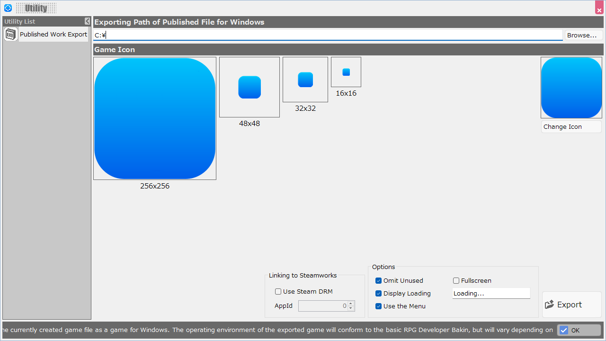Select the 32x32 game icon preview
The height and width of the screenshot is (341, 606).
click(305, 80)
